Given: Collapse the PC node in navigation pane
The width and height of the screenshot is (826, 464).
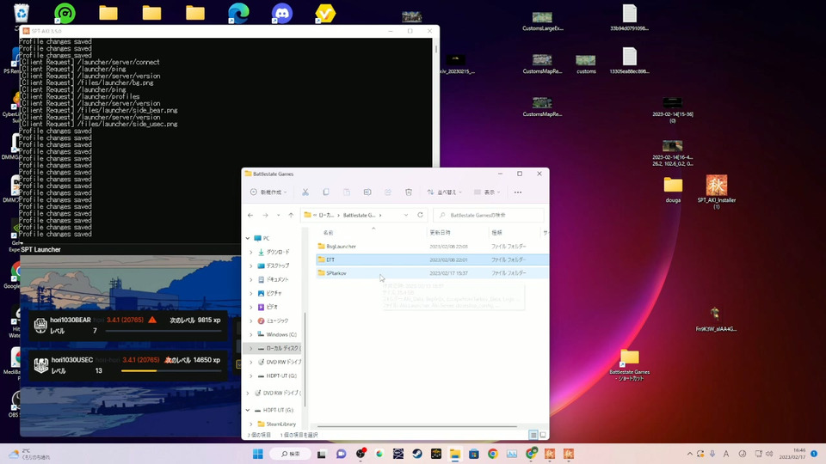Looking at the screenshot, I should click(x=248, y=238).
